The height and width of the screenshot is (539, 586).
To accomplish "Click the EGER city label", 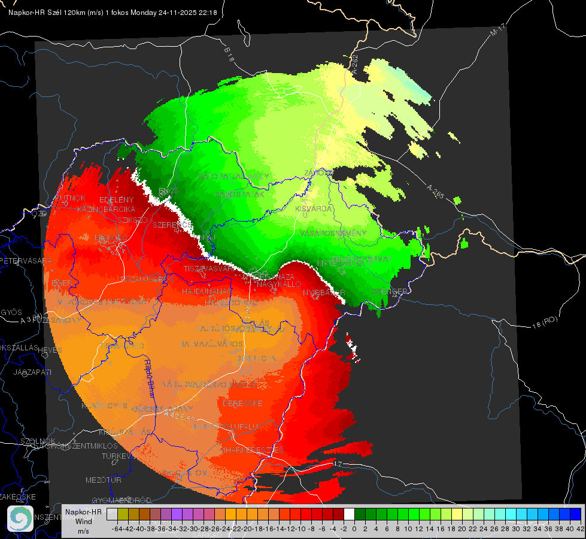I will 62,283.
